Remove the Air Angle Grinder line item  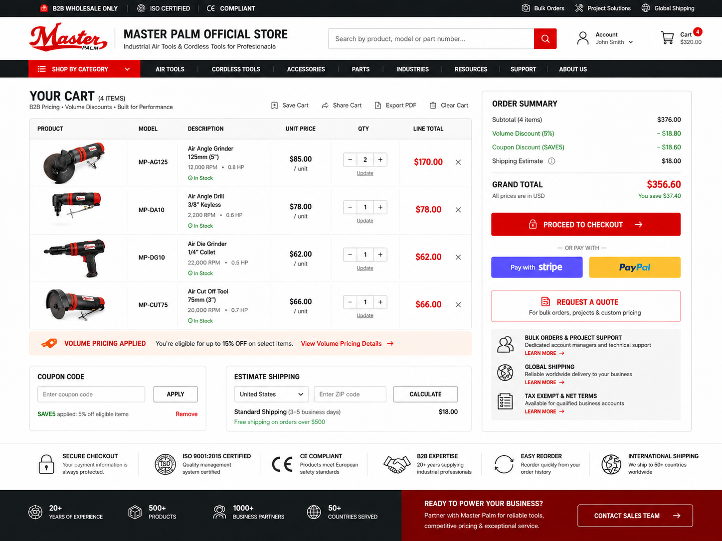(x=458, y=162)
